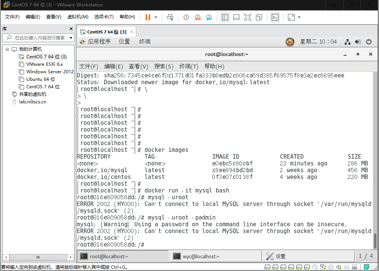This screenshot has height=271, width=379.
Task: Open VMware 查看(V) menu
Action: [54, 17]
